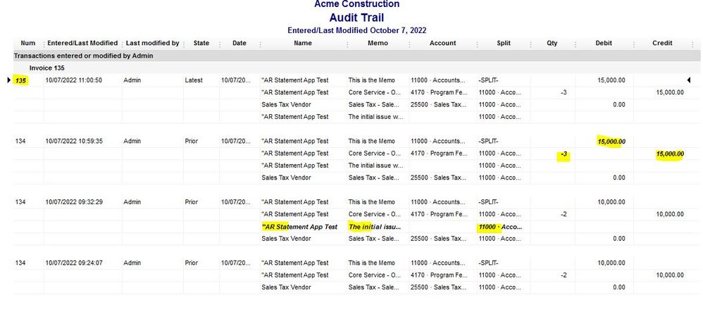Select the Account column header
Viewport: 703px width, 312px height.
pos(442,43)
